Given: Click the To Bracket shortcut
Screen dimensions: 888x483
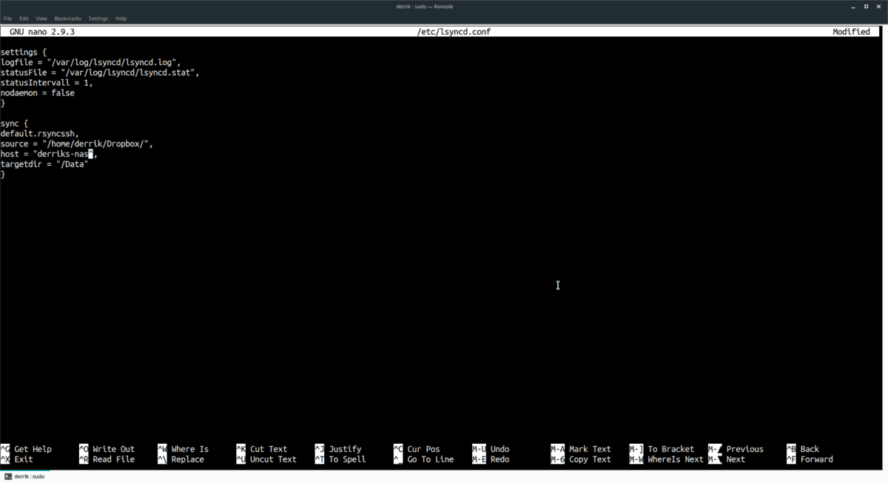Looking at the screenshot, I should [662, 449].
